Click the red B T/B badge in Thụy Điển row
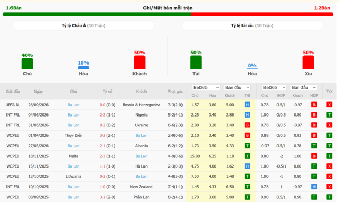This screenshot has width=339, height=206. coord(247,135)
